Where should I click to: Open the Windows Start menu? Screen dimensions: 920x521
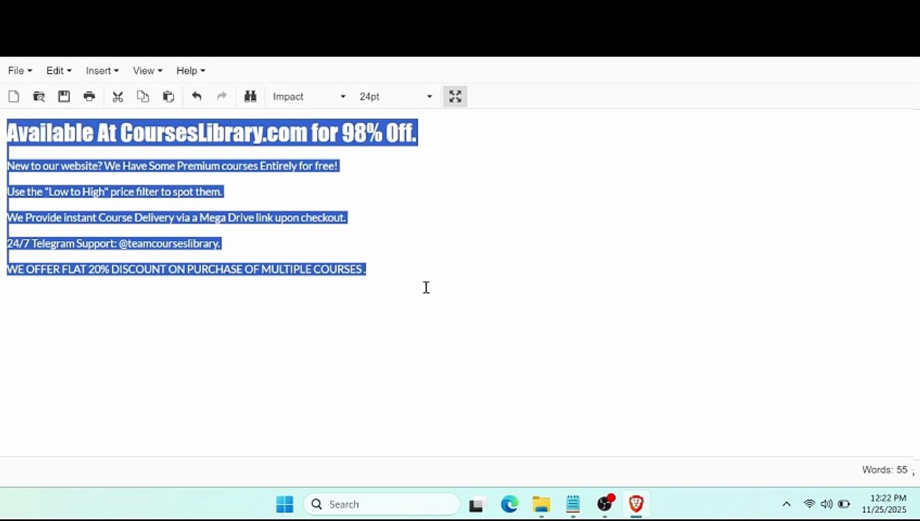284,504
